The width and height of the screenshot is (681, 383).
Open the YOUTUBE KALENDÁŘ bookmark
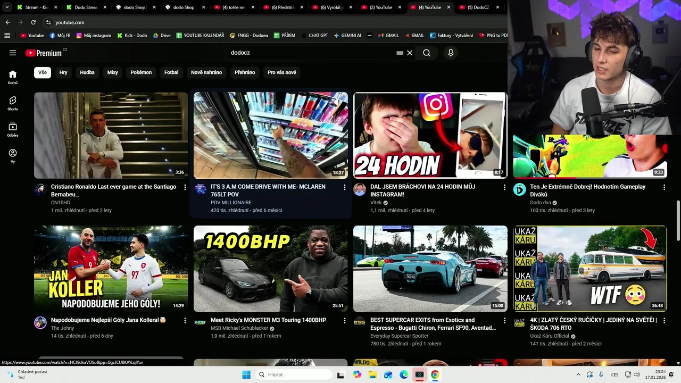(x=200, y=36)
